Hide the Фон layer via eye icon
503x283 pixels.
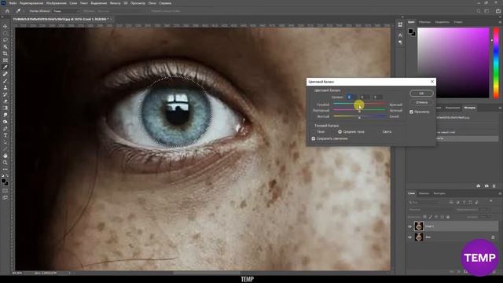pos(409,237)
